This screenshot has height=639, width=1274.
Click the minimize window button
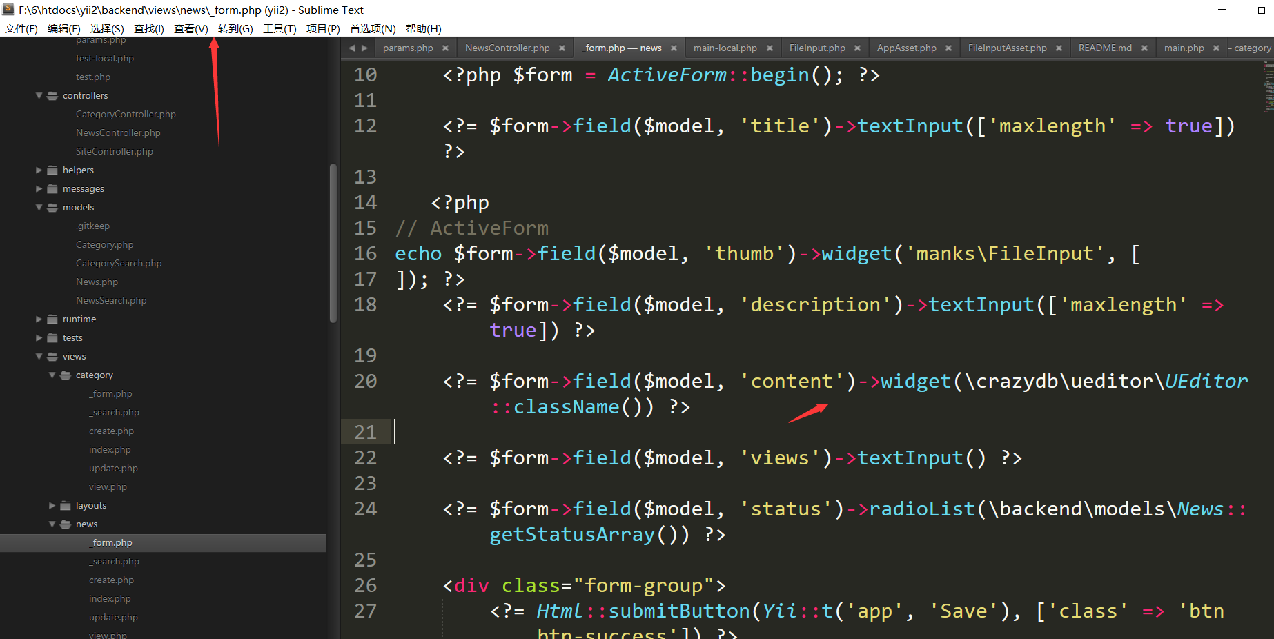click(1222, 10)
